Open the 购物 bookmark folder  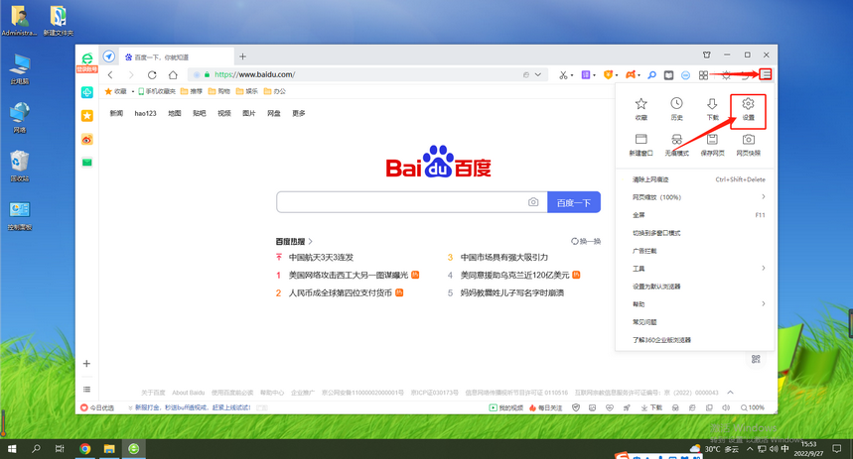click(219, 91)
